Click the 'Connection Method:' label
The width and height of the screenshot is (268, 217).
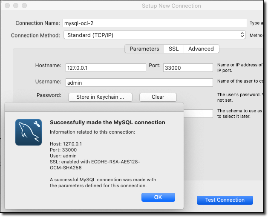[35, 35]
